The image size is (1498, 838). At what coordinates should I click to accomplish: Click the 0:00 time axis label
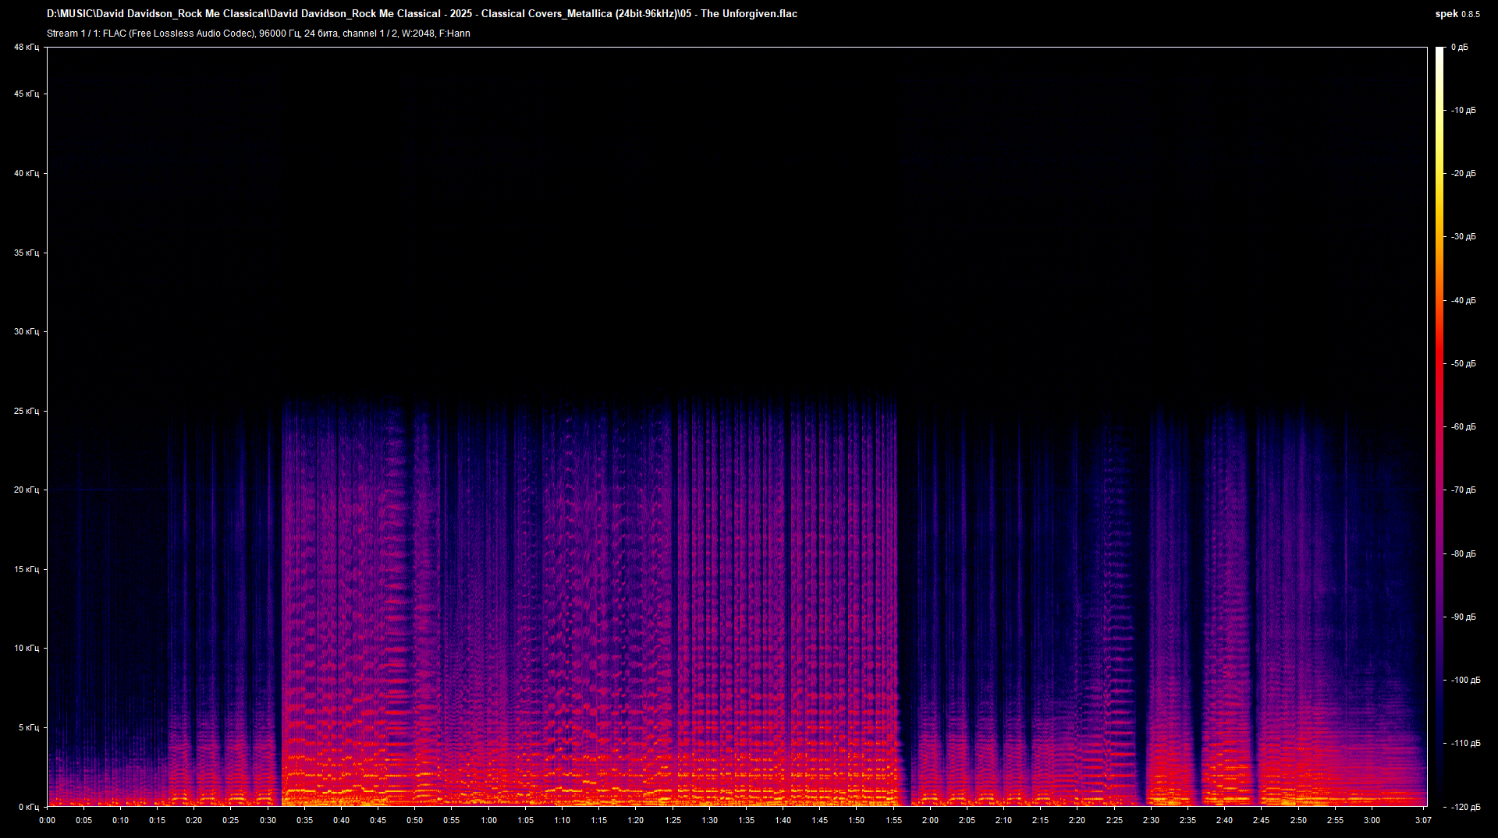pos(48,820)
